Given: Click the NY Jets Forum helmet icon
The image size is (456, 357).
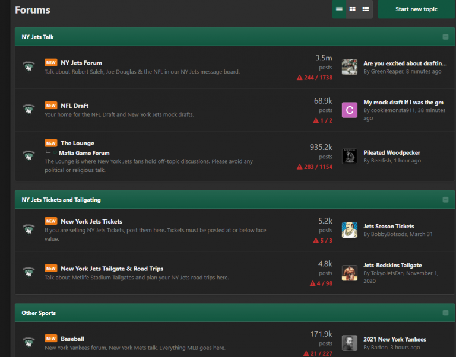Looking at the screenshot, I should (x=28, y=67).
